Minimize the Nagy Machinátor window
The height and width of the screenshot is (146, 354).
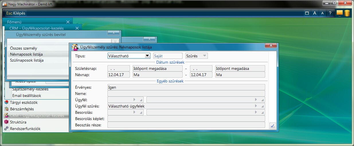tap(326, 3)
